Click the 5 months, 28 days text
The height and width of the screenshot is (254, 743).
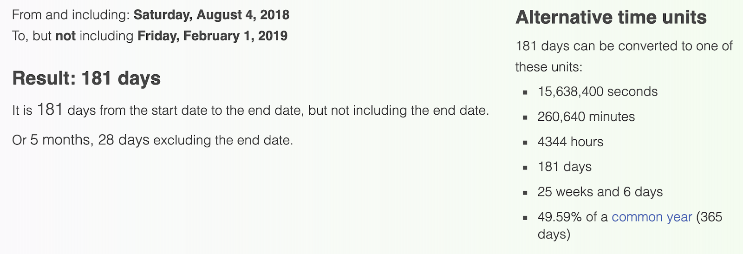[x=90, y=140]
